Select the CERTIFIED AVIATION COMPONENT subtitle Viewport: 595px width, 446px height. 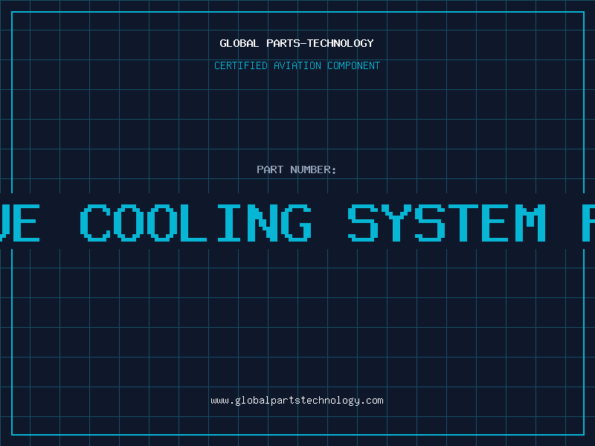(x=297, y=65)
